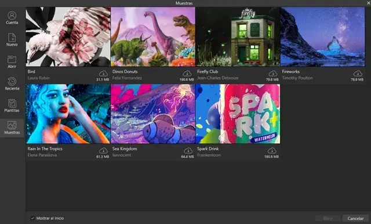The image size is (371, 224).
Task: Open the Cuenta account section
Action: tap(12, 18)
